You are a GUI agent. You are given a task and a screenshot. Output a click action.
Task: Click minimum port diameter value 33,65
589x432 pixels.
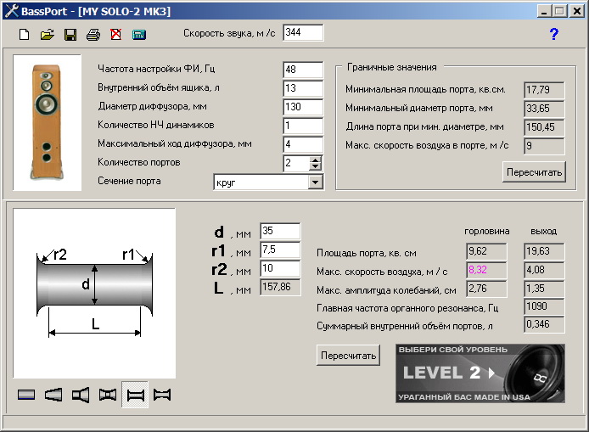pyautogui.click(x=544, y=109)
